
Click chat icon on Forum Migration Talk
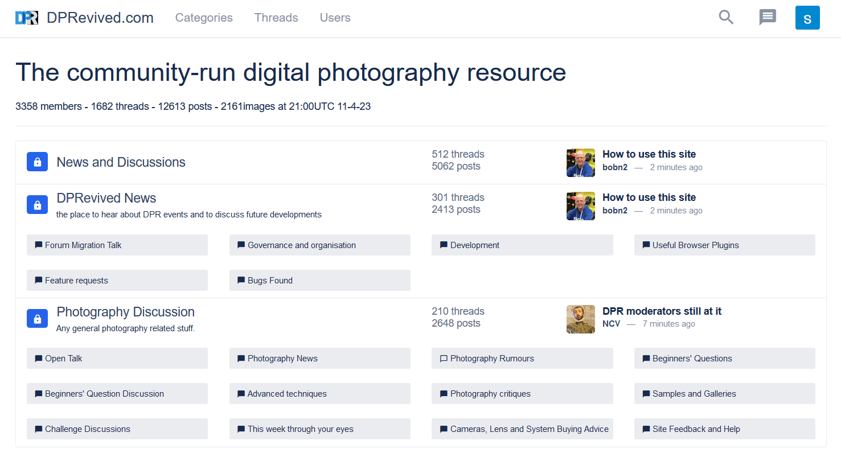[x=39, y=245]
